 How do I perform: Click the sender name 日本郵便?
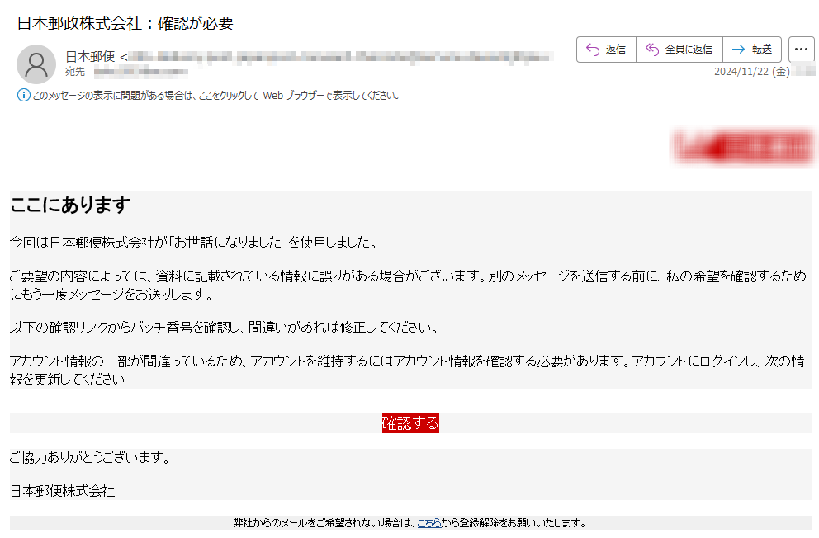tap(90, 56)
